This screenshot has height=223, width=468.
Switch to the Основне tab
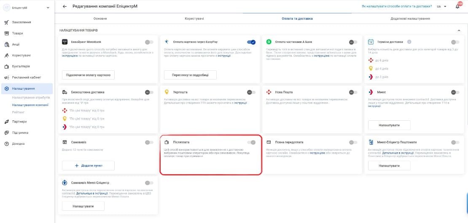(100, 19)
